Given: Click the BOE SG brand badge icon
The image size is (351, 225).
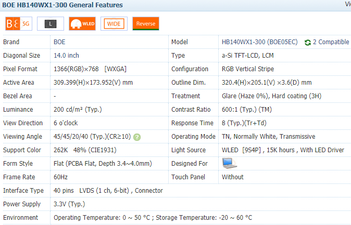Looking at the screenshot, I should 19,23.
